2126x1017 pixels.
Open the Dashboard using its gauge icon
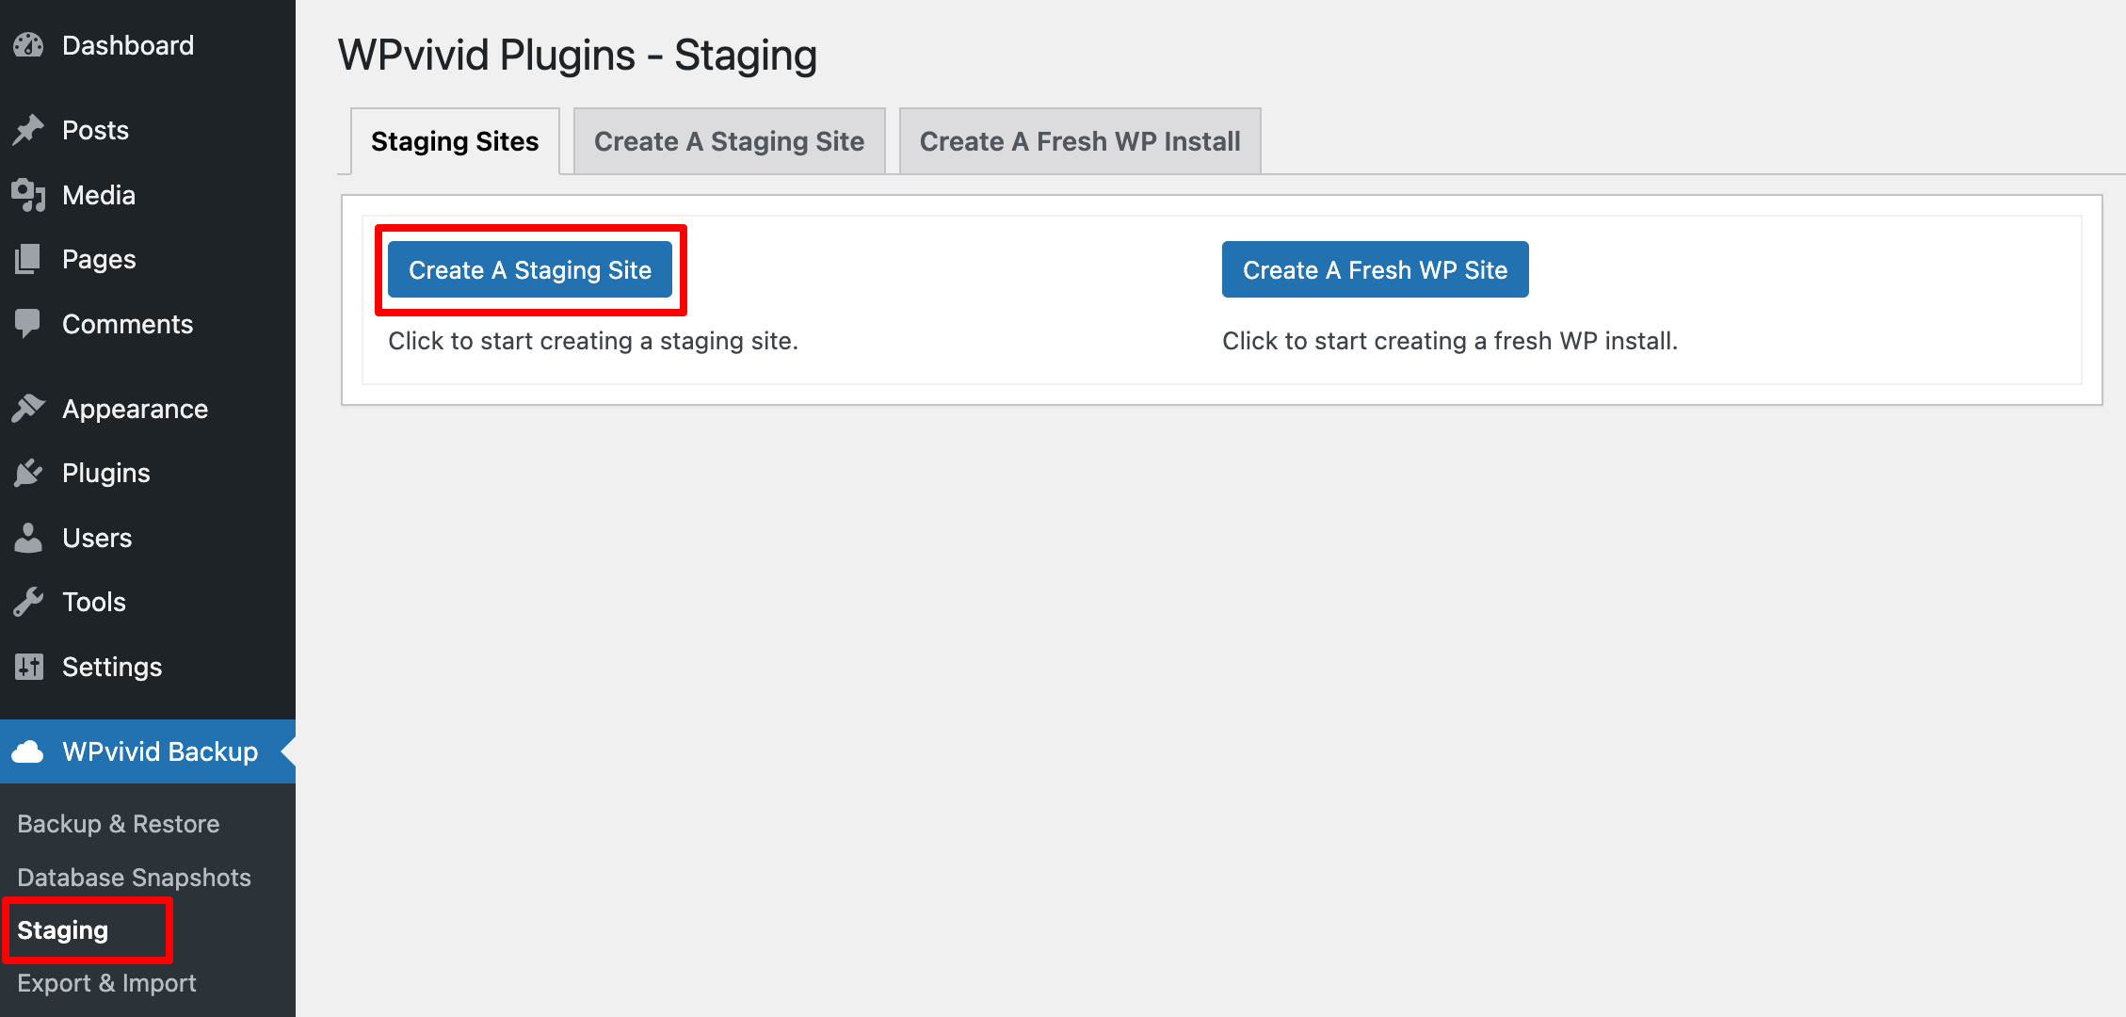point(29,44)
